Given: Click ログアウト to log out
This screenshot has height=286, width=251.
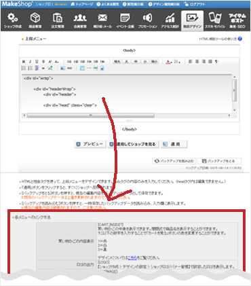Looking at the screenshot, I should click(x=195, y=4).
